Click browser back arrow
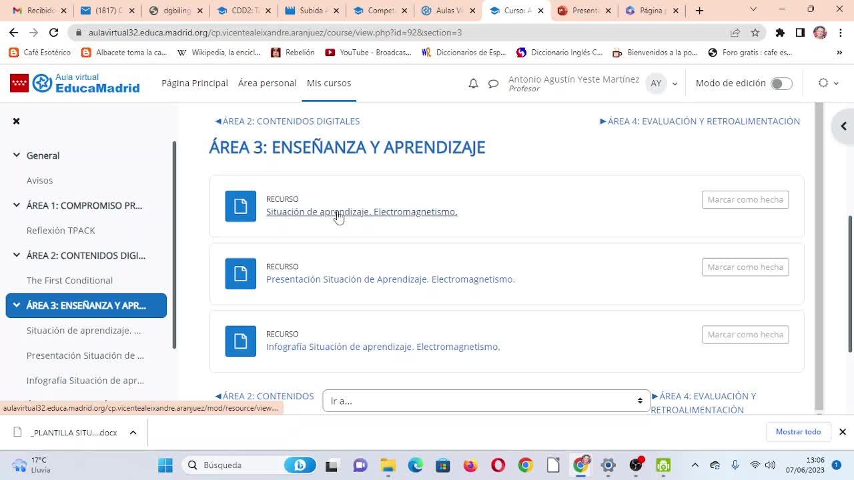Image resolution: width=854 pixels, height=480 pixels. tap(13, 33)
